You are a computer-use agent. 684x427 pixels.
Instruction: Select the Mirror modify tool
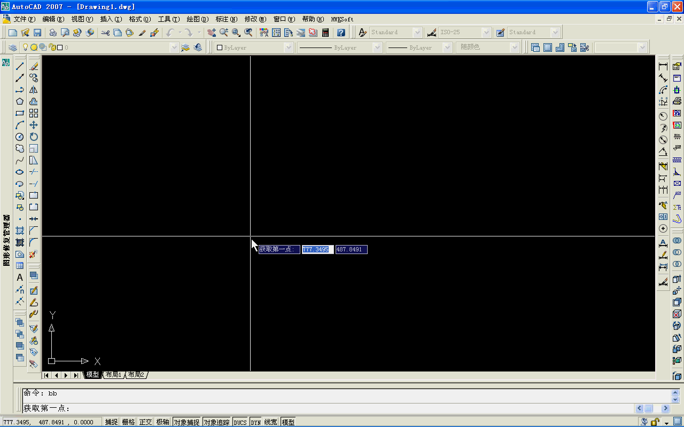pyautogui.click(x=34, y=90)
